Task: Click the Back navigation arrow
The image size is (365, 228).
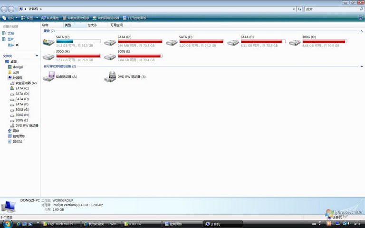Action: click(4, 9)
